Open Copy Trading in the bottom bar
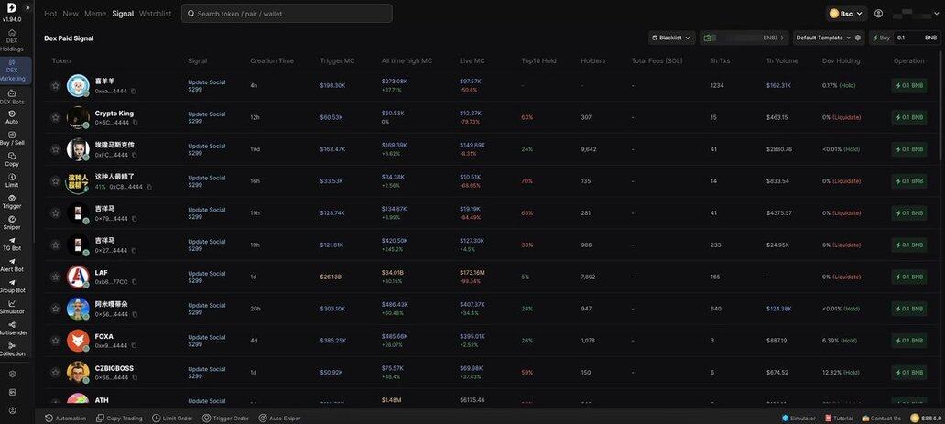This screenshot has height=424, width=945. tap(119, 418)
